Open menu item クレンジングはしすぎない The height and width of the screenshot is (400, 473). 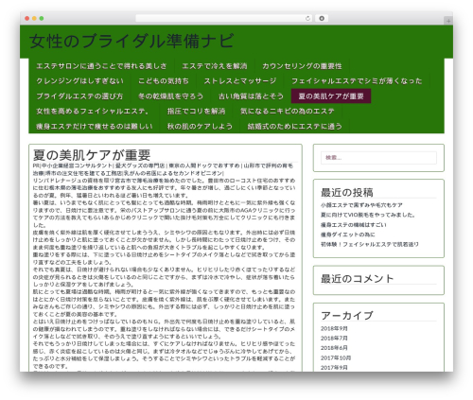coord(79,81)
